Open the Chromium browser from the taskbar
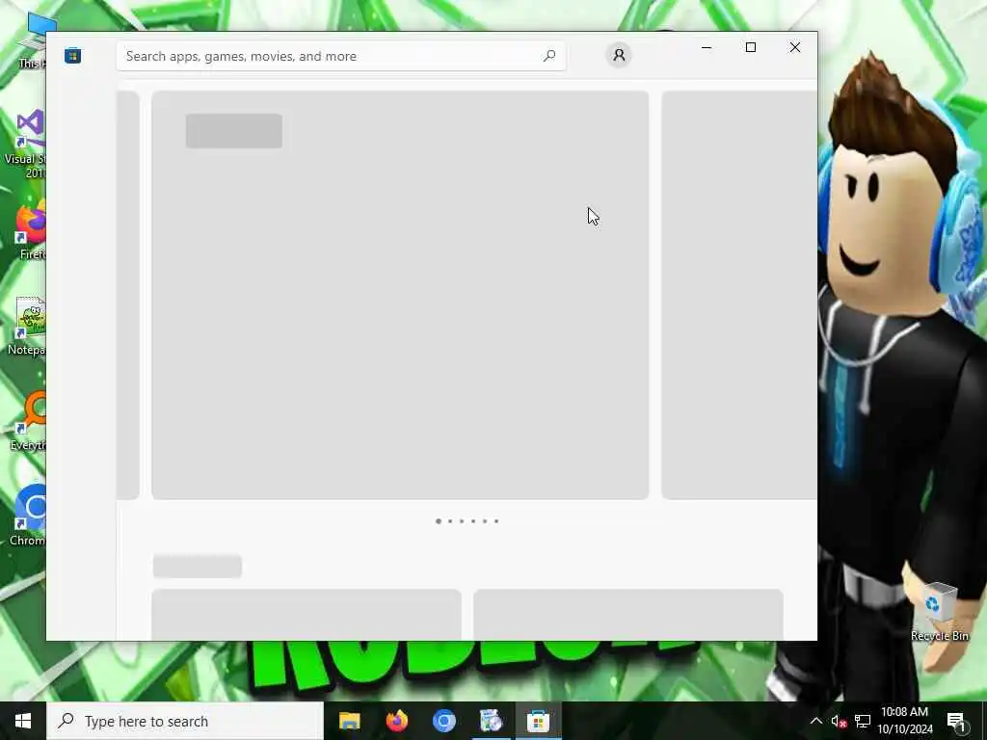The height and width of the screenshot is (740, 987). tap(443, 721)
